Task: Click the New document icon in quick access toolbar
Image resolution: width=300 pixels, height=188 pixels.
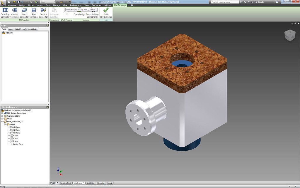Action: click(x=9, y=2)
